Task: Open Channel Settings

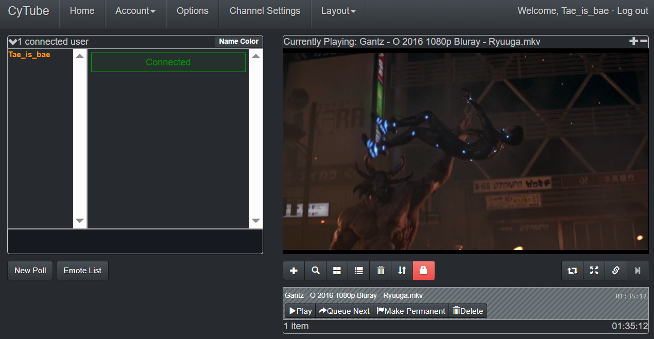Action: pyautogui.click(x=265, y=11)
